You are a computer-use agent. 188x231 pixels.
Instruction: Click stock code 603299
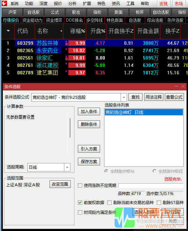pyautogui.click(x=25, y=43)
